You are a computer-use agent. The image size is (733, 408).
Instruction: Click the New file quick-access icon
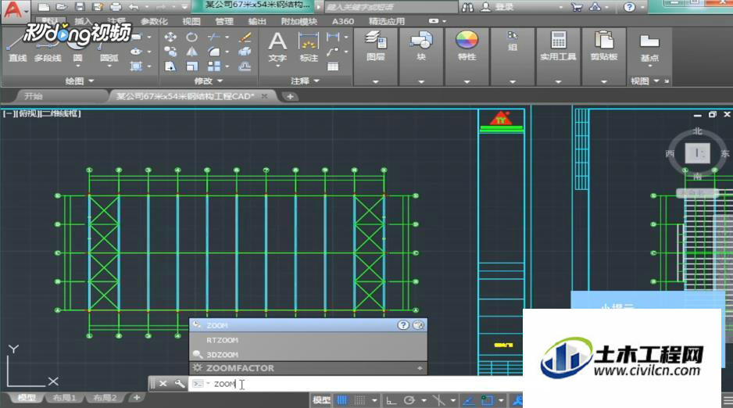tap(44, 7)
